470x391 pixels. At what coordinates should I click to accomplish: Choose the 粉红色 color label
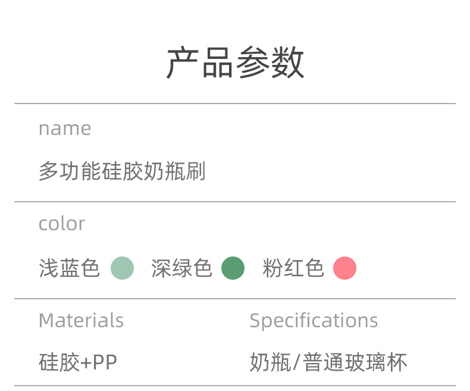293,268
